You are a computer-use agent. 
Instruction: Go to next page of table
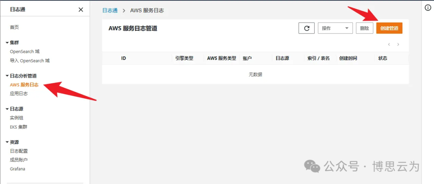(398, 44)
